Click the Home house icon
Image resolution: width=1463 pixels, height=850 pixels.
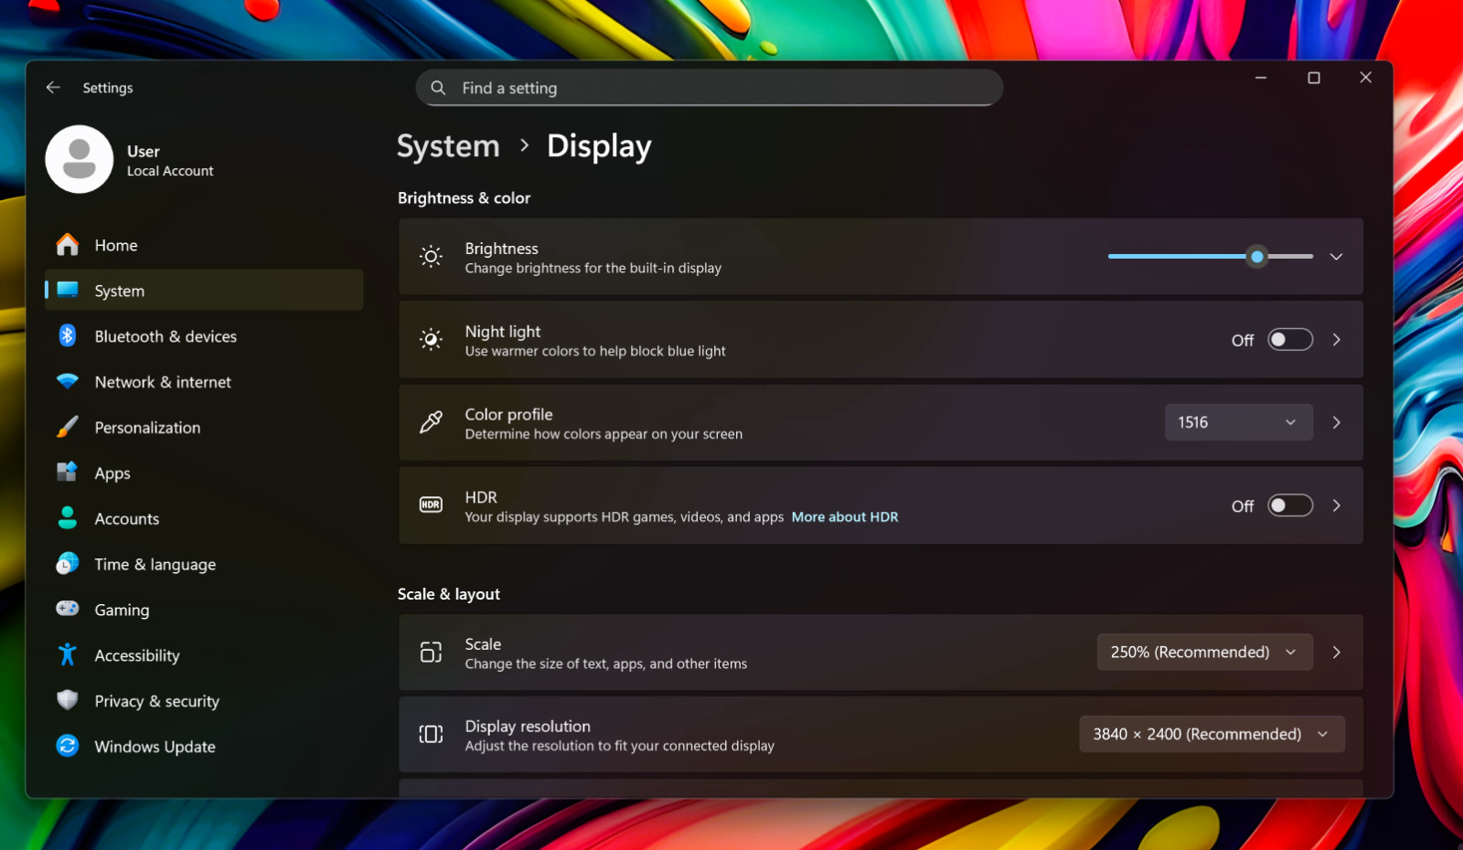[68, 245]
